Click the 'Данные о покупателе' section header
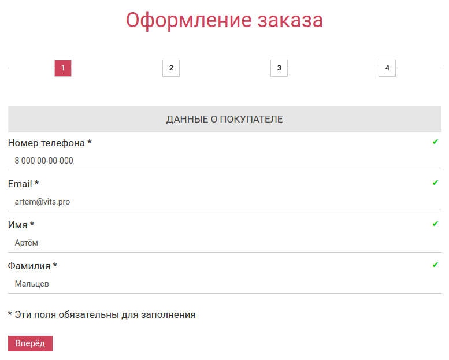Viewport: 449px width, 360px height. (224, 120)
